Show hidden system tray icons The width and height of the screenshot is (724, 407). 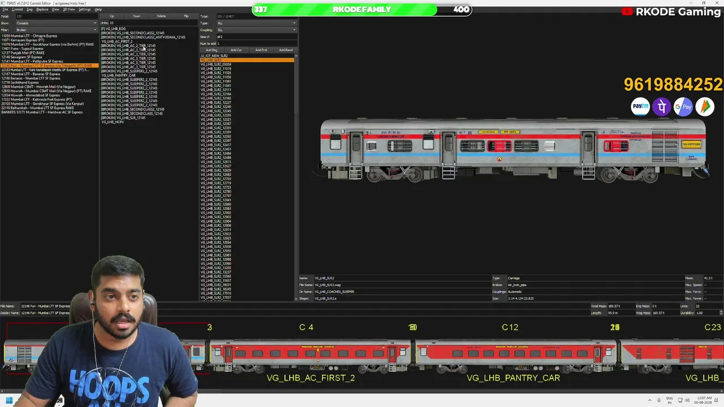click(650, 401)
